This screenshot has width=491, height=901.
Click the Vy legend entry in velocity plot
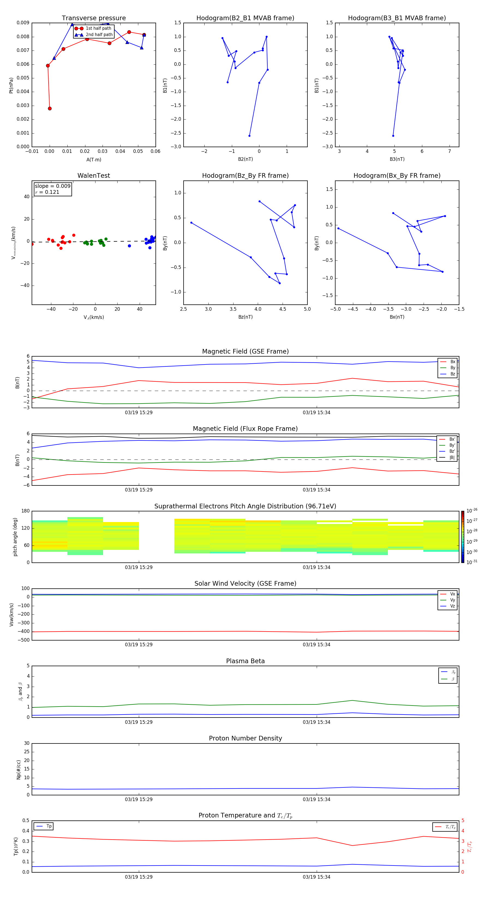pos(448,600)
